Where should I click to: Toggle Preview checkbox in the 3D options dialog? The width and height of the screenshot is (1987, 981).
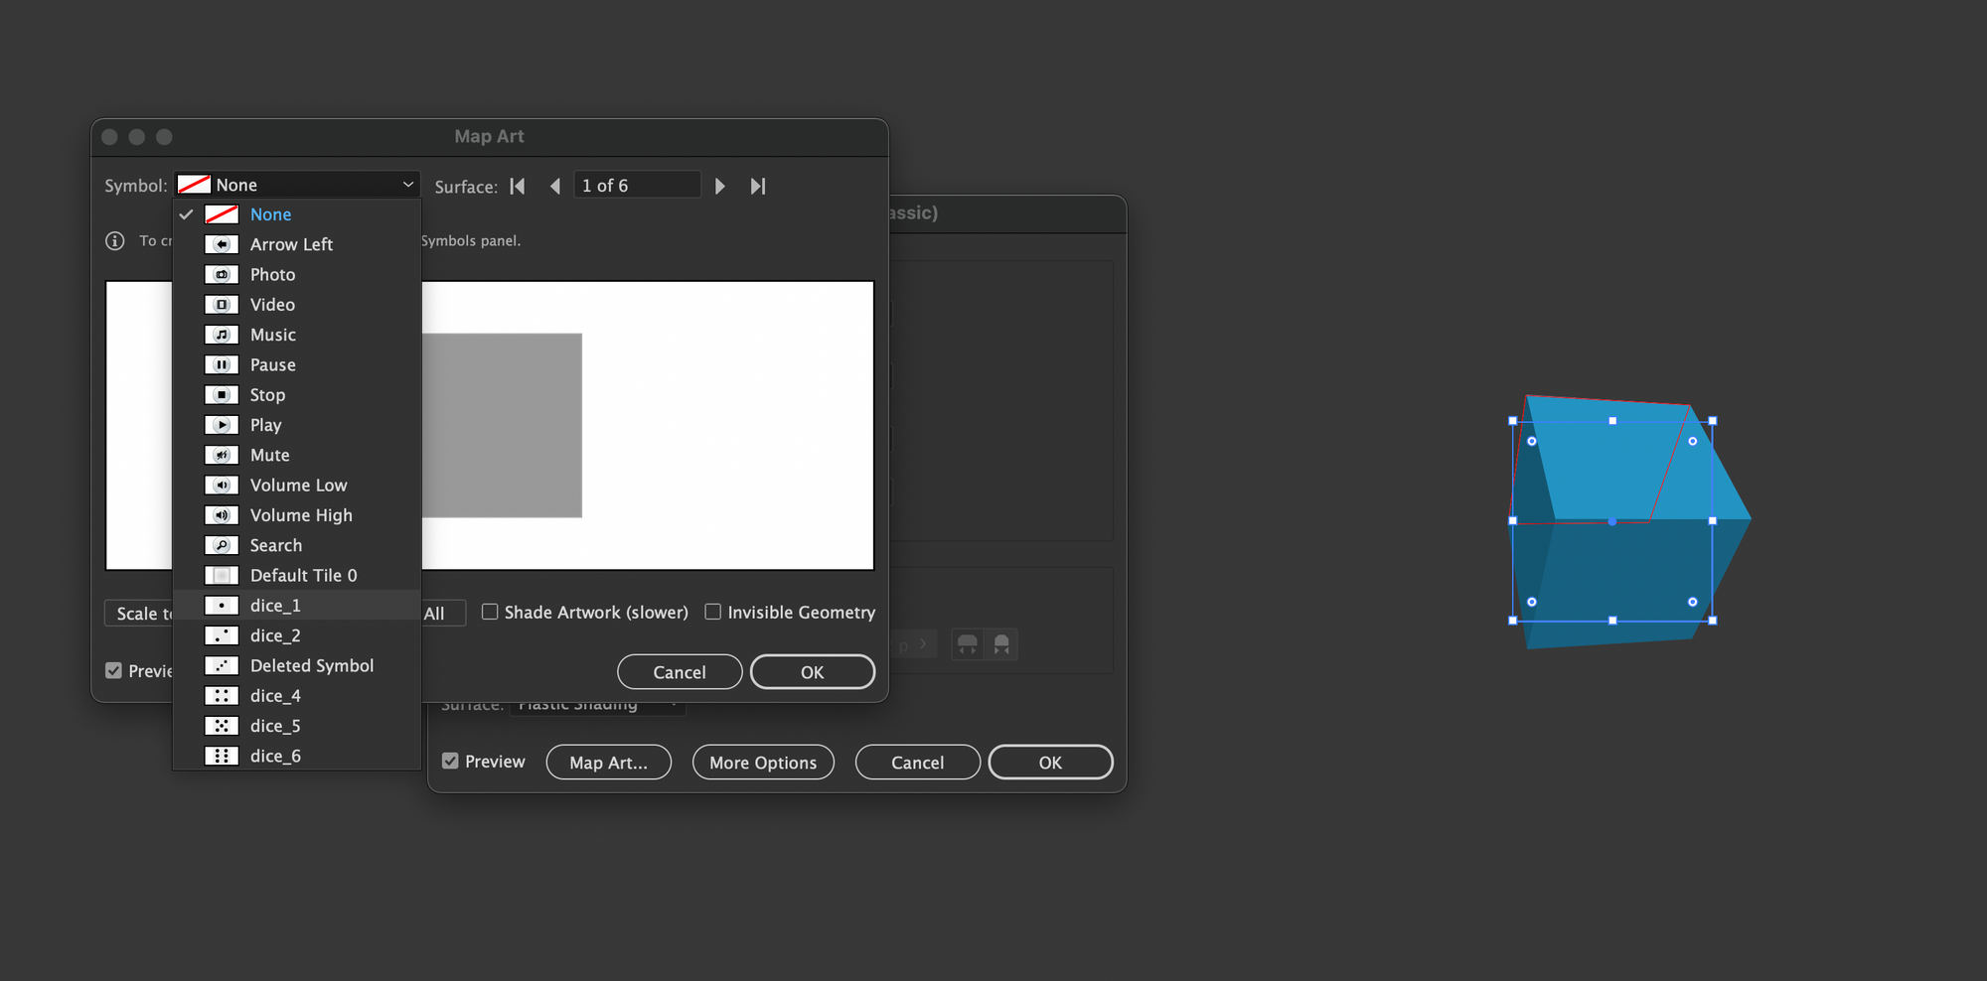(x=450, y=761)
